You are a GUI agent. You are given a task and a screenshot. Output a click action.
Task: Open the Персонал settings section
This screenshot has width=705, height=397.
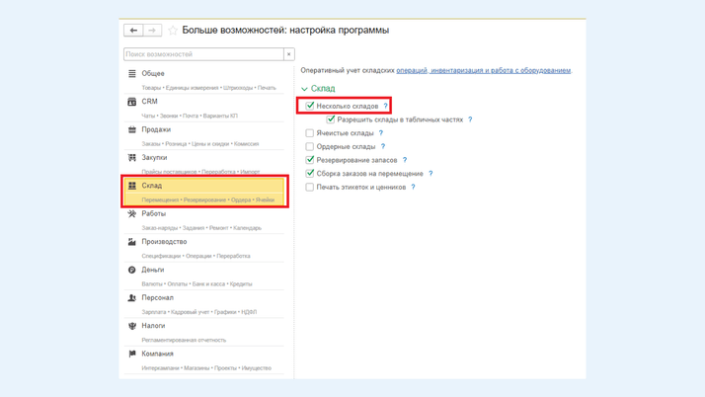point(157,297)
